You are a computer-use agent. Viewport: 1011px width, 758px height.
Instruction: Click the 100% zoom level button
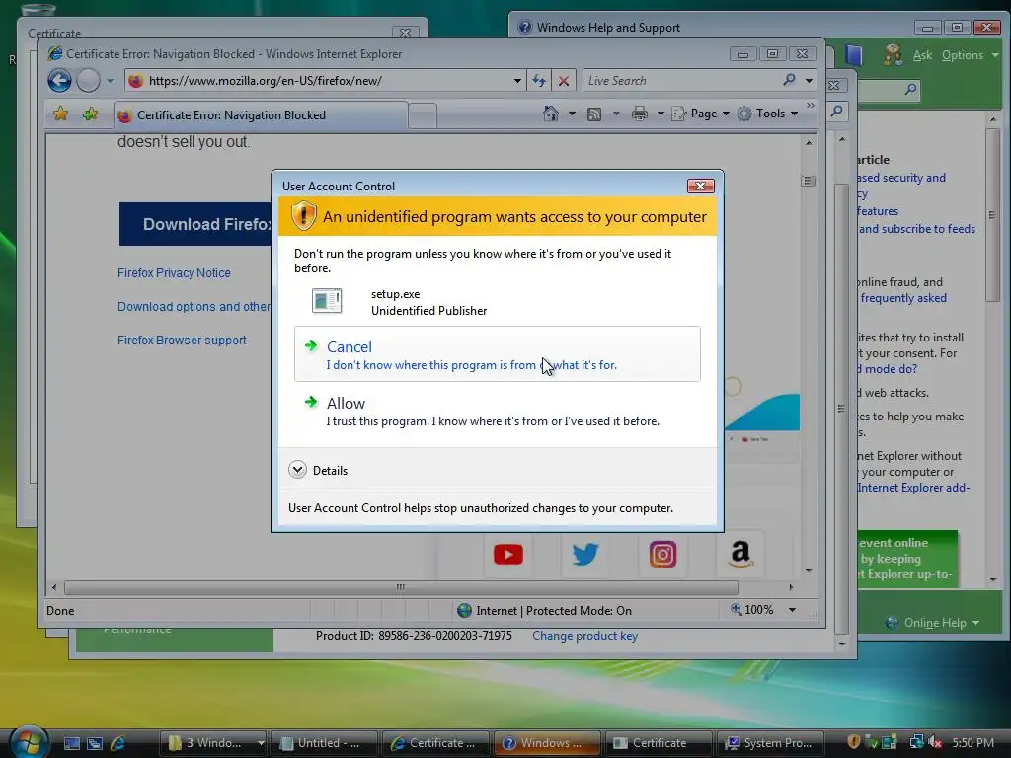pyautogui.click(x=751, y=610)
